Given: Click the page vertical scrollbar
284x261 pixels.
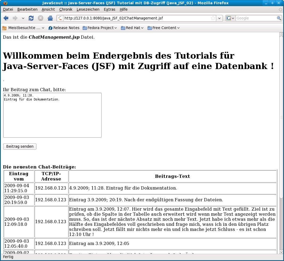Looking at the screenshot, I should 281,117.
